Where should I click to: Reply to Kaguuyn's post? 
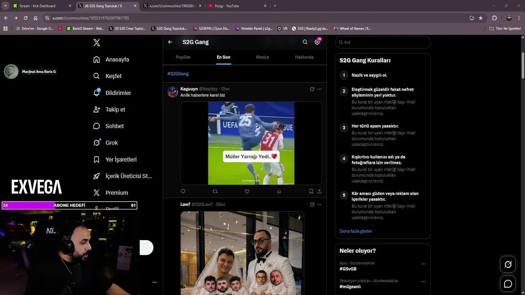click(x=183, y=191)
